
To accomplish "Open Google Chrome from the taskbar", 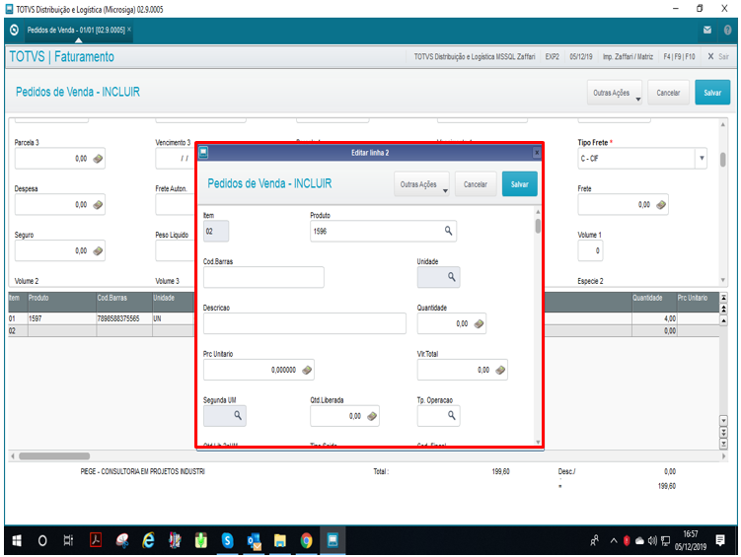I will coord(306,540).
